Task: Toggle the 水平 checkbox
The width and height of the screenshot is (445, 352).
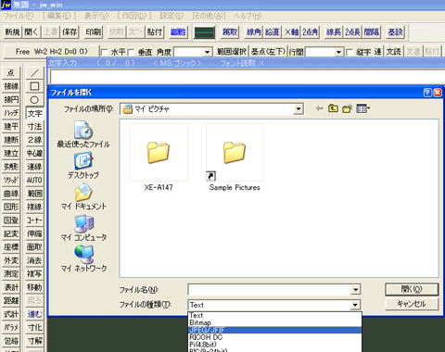Action: [105, 52]
